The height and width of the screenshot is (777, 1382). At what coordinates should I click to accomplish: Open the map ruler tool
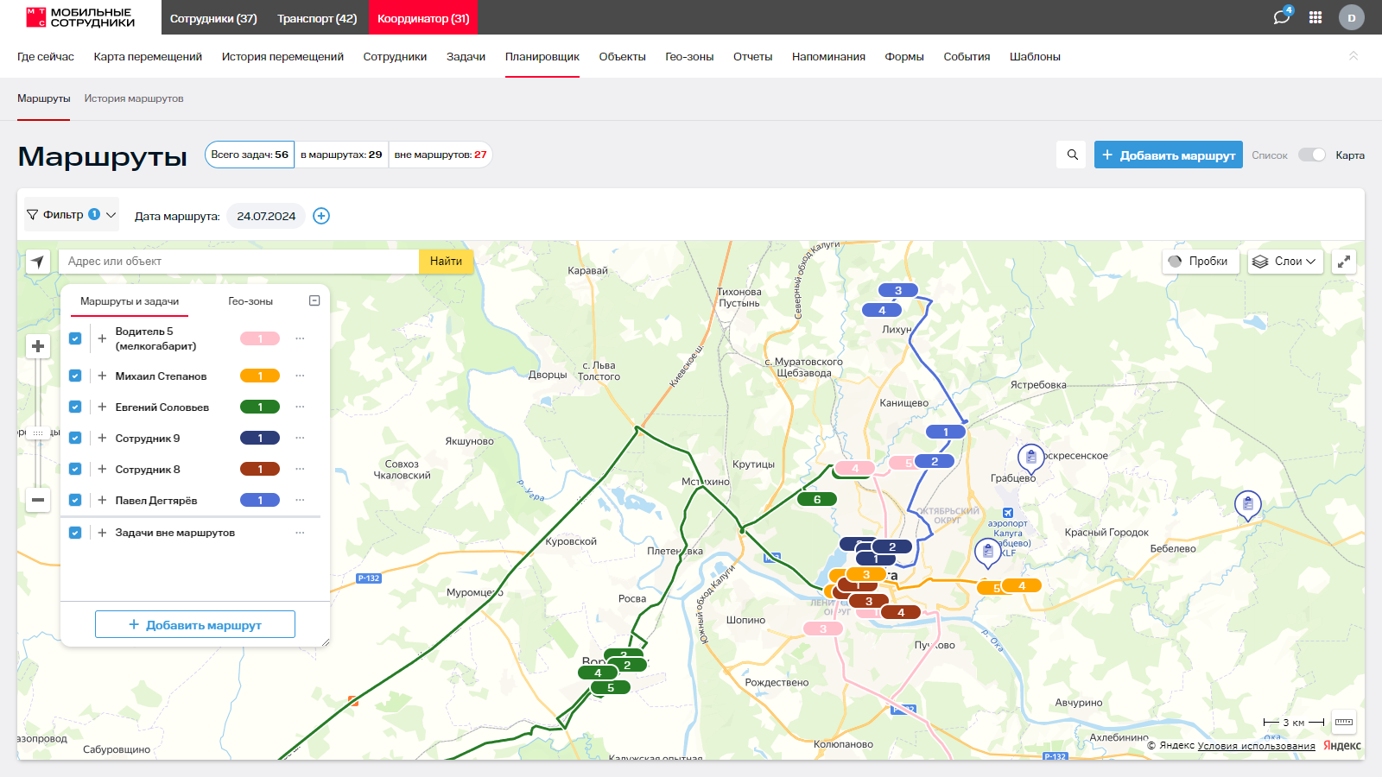coord(1344,722)
